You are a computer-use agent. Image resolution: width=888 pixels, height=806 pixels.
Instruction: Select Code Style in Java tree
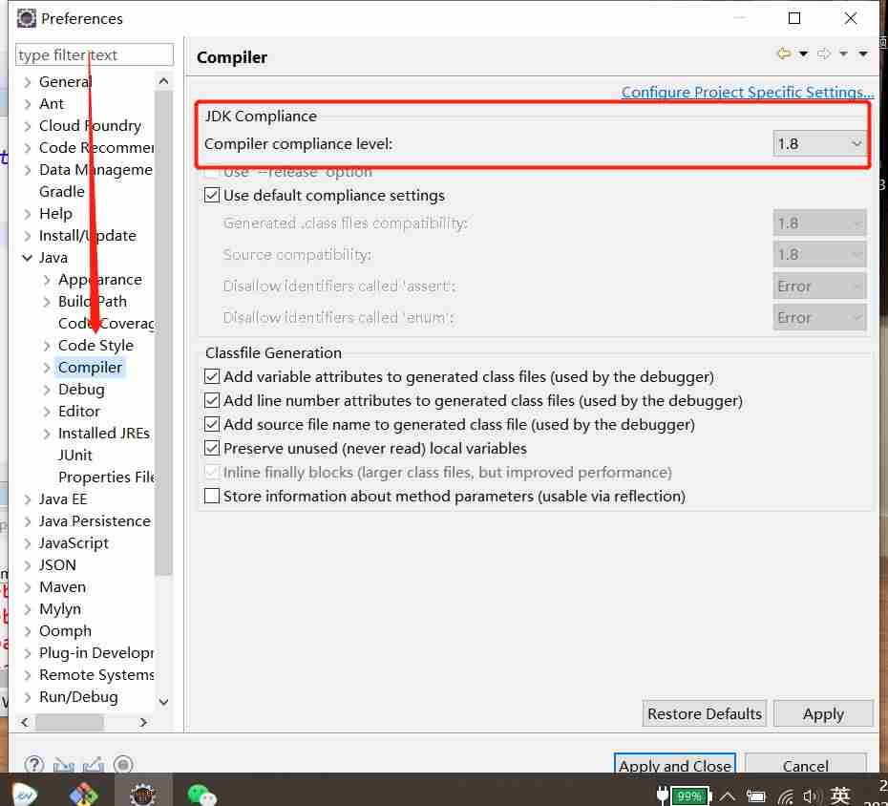(x=95, y=346)
